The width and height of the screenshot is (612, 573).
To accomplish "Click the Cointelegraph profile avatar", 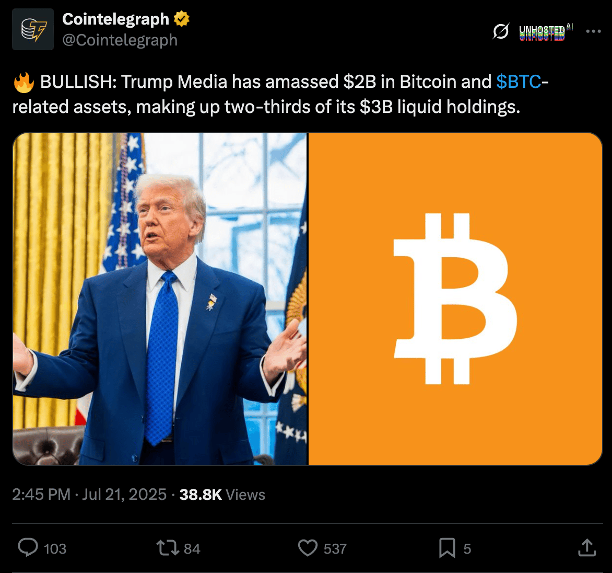I will (33, 29).
